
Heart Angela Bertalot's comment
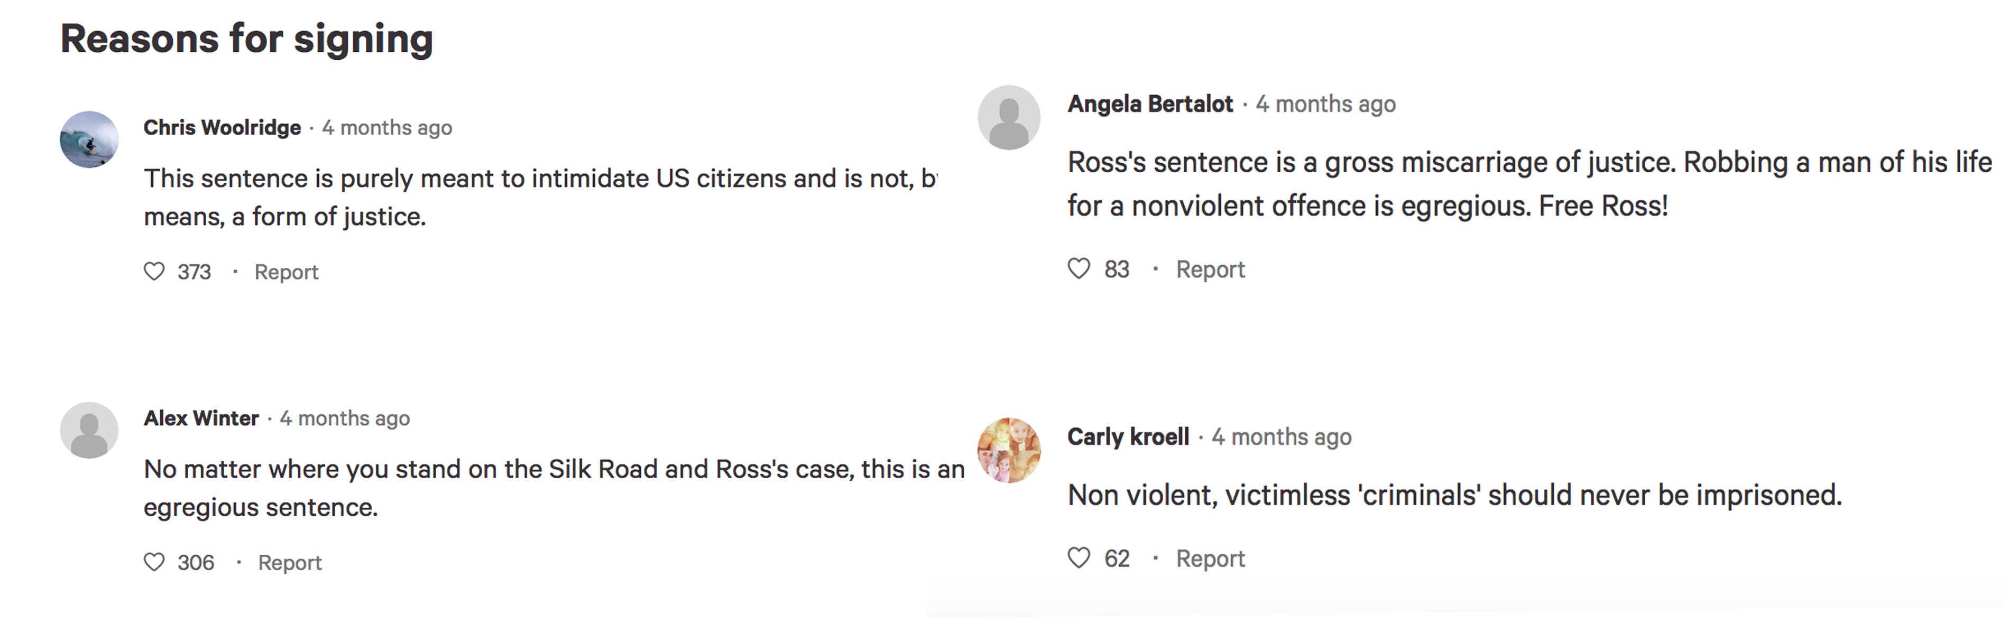click(x=1079, y=269)
